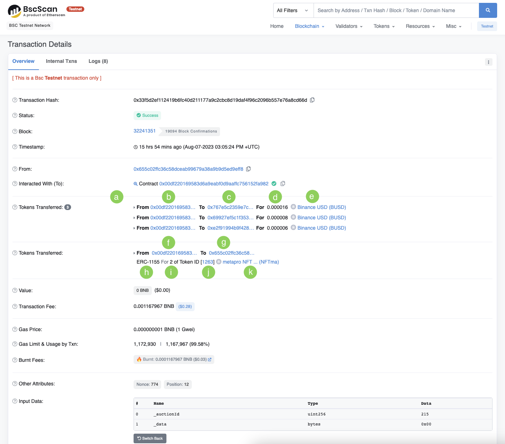Click the blue search magnifier button
This screenshot has width=505, height=444.
coord(487,10)
